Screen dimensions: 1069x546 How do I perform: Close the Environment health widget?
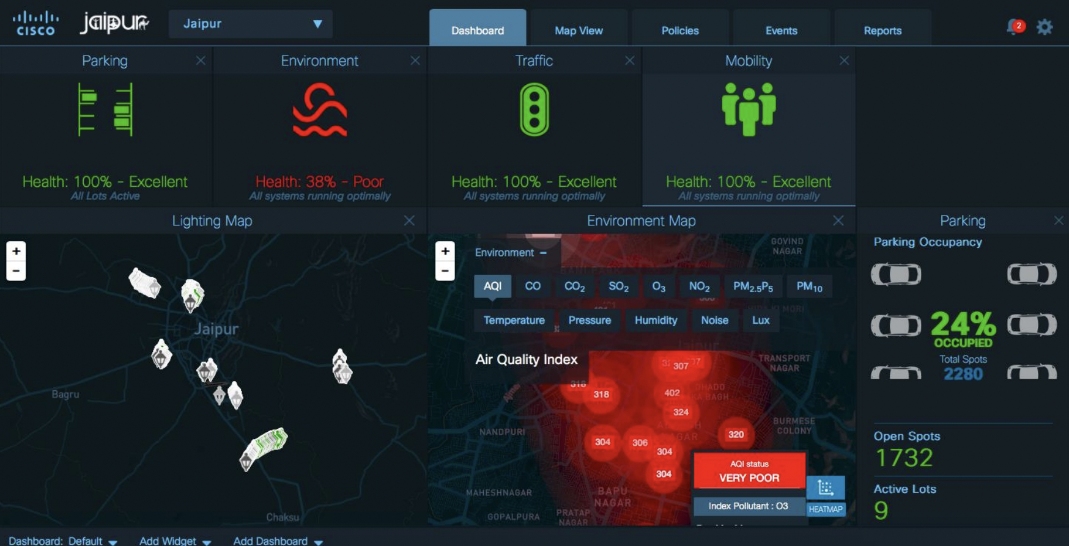(x=415, y=60)
